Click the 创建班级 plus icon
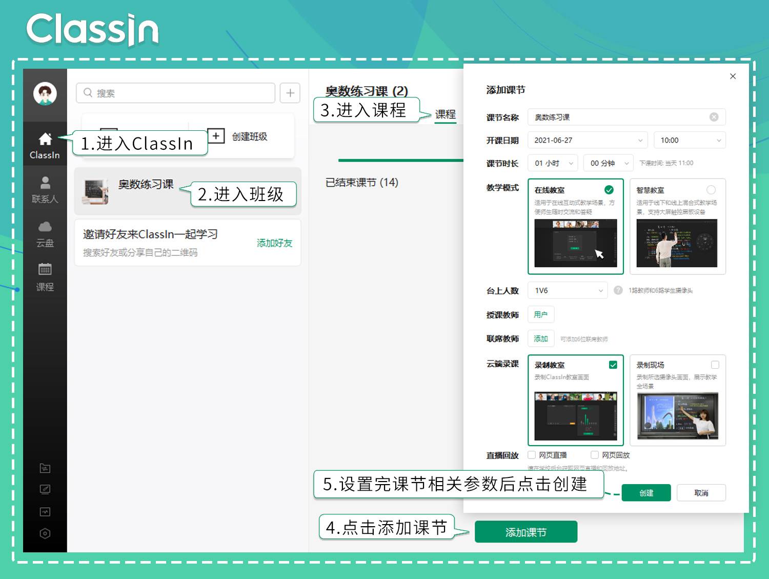Image resolution: width=769 pixels, height=579 pixels. coord(216,136)
